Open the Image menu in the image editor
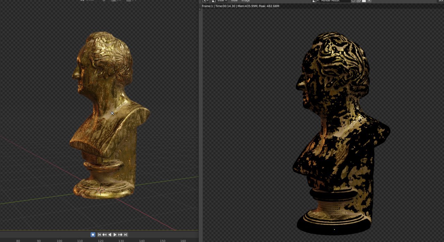444x242 pixels. tap(246, 1)
